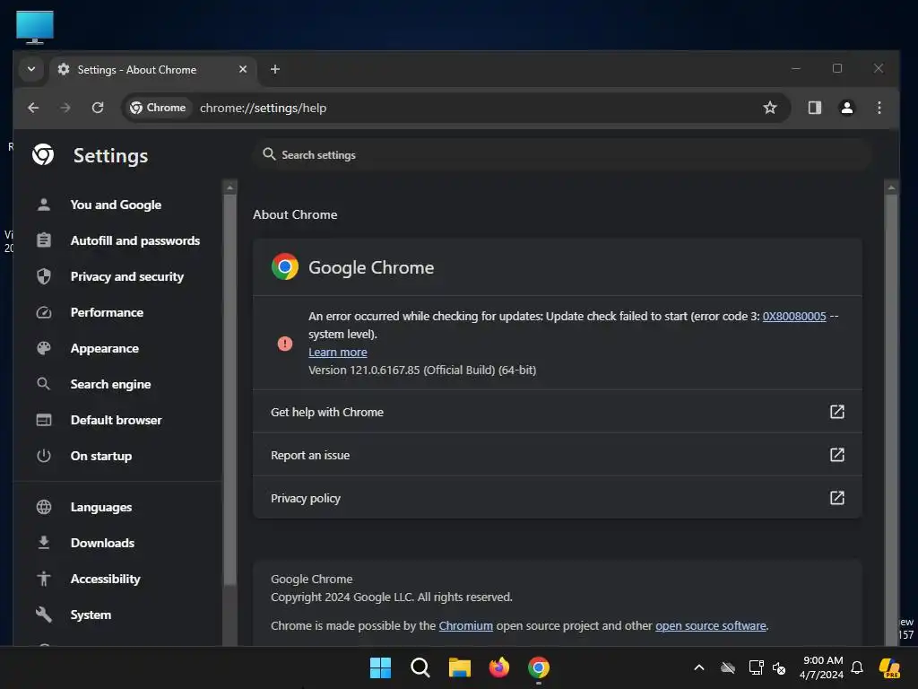Click the main page scrollbar thumb

891,419
